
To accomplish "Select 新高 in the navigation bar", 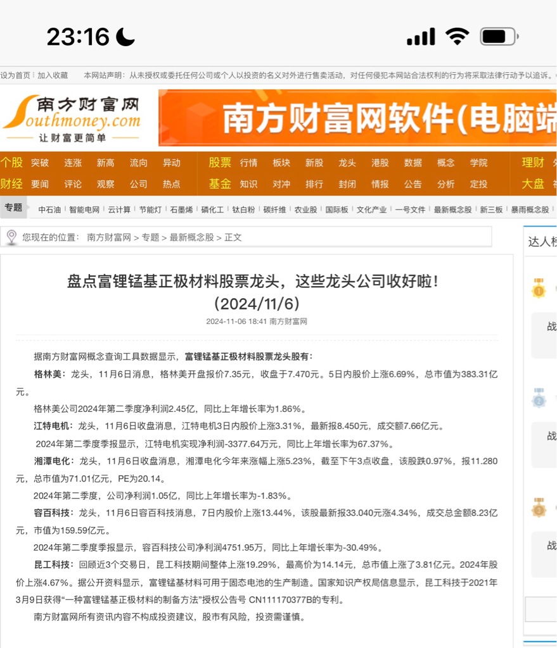I will tap(106, 163).
